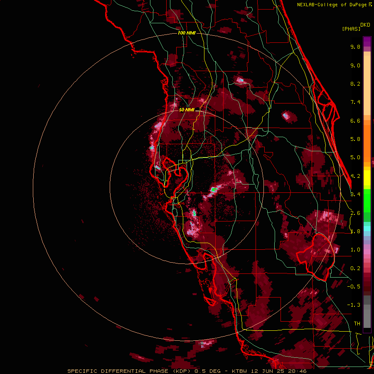This screenshot has height=374, width=374.
Task: Click the 2.6 value on the color scale
Action: tap(355, 213)
